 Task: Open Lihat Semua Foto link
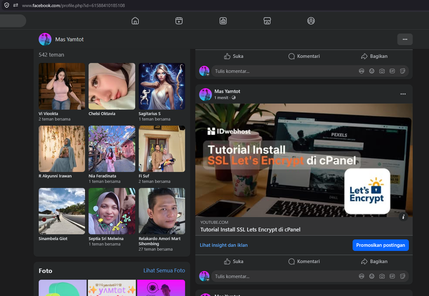click(x=164, y=270)
